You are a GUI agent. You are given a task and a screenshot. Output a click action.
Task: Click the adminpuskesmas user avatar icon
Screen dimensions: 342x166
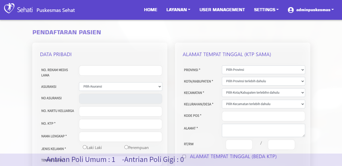coord(291,10)
